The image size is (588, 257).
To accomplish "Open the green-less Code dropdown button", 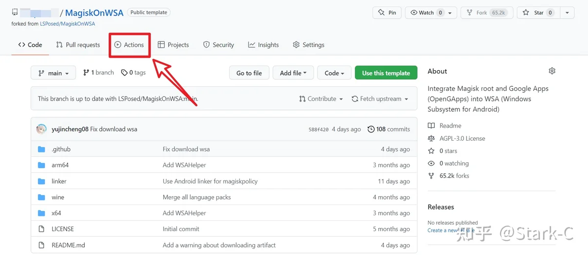I will [334, 73].
